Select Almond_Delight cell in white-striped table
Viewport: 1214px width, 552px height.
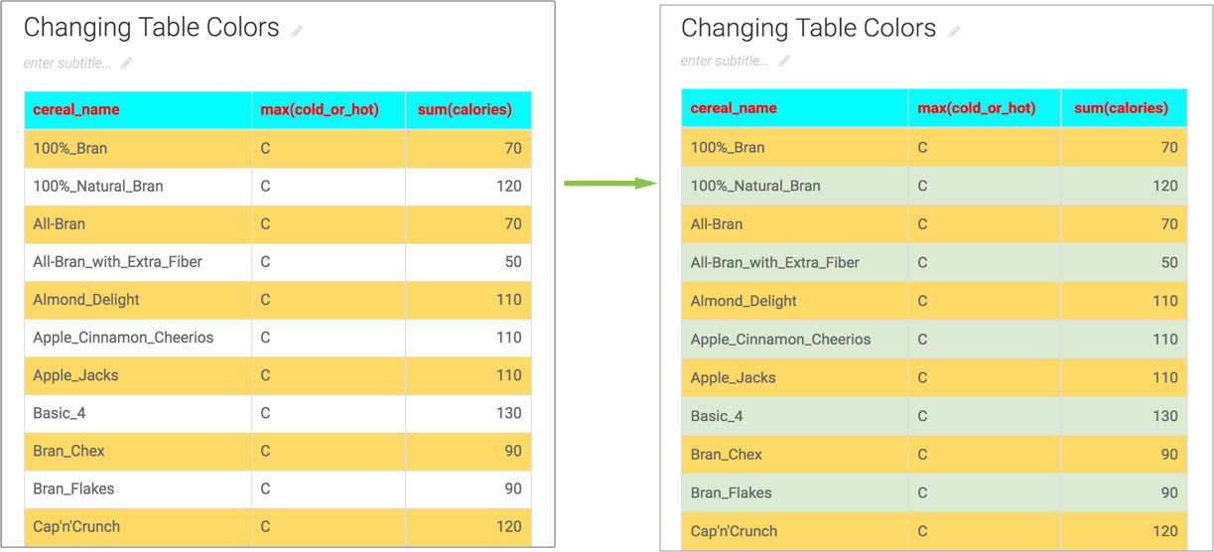click(x=86, y=300)
